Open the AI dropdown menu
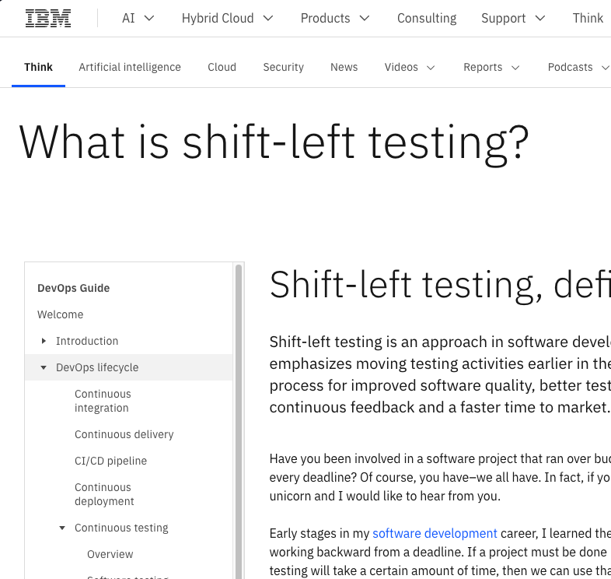The height and width of the screenshot is (579, 611). pyautogui.click(x=138, y=19)
